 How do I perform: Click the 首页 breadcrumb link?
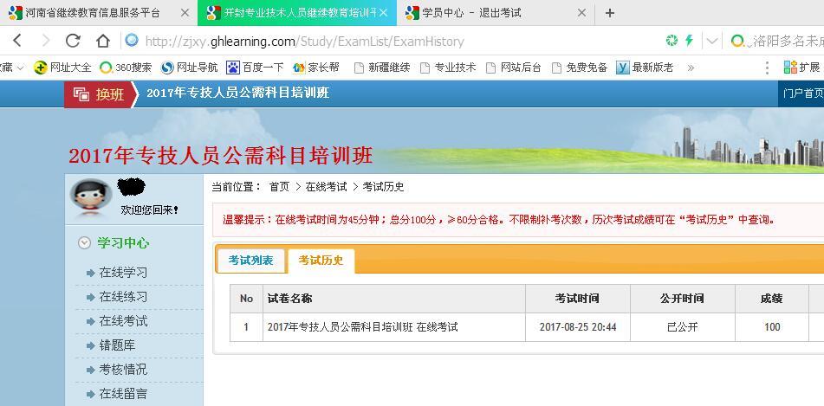[x=279, y=187]
